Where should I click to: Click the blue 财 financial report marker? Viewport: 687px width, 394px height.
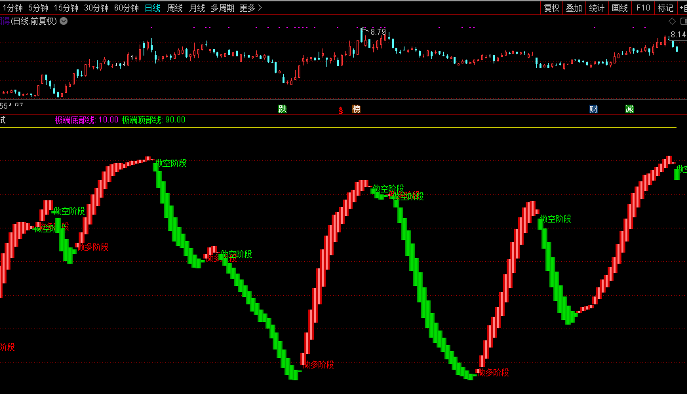click(593, 109)
